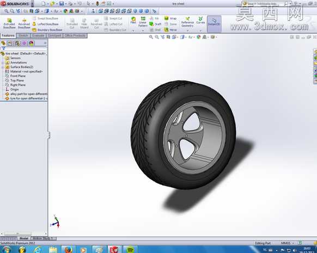Select the Revolved Boss/Base tool
The width and height of the screenshot is (317, 253).
(x=24, y=23)
